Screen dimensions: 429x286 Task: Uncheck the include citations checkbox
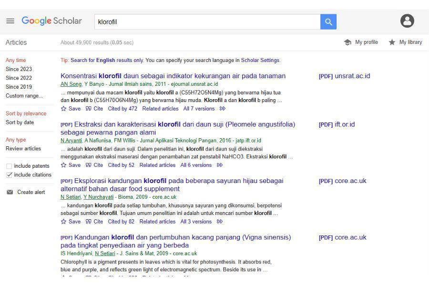coord(9,175)
